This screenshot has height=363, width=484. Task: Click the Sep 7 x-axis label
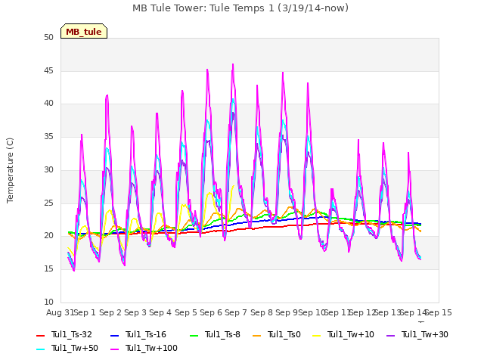[x=236, y=312]
